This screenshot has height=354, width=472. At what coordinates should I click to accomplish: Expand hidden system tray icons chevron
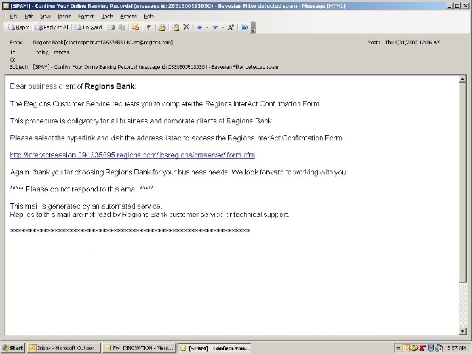398,348
